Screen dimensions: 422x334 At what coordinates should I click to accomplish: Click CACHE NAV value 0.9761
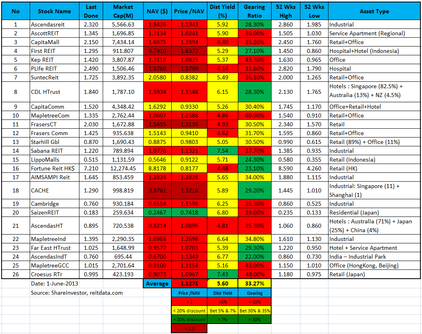157,190
